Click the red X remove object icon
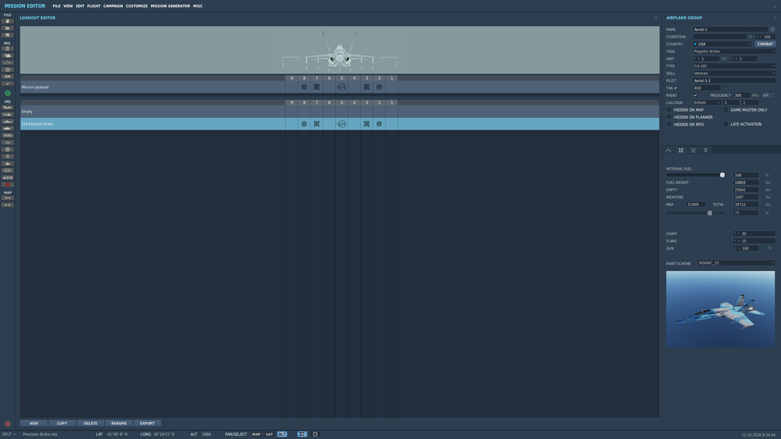 coord(8,184)
